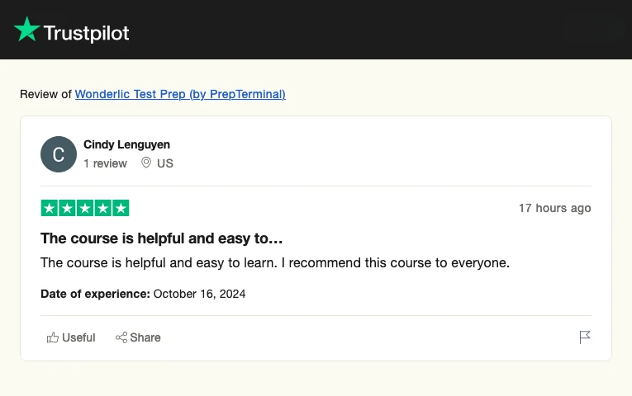
Task: Click the location pin icon
Action: [146, 163]
